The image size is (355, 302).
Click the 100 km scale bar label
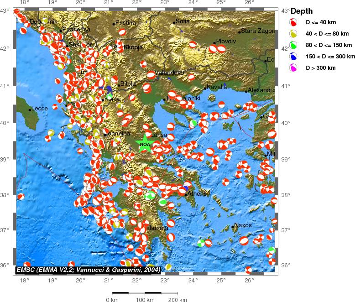pyautogui.click(x=145, y=300)
